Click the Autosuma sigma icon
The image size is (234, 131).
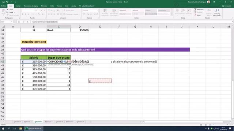195,9
